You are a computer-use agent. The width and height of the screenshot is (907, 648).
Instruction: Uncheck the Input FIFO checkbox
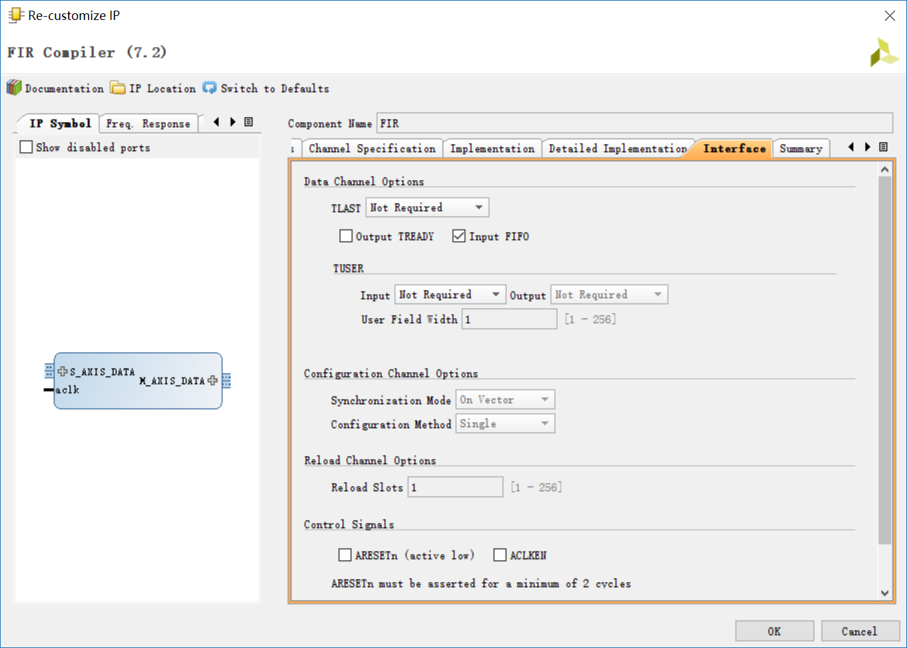[458, 236]
